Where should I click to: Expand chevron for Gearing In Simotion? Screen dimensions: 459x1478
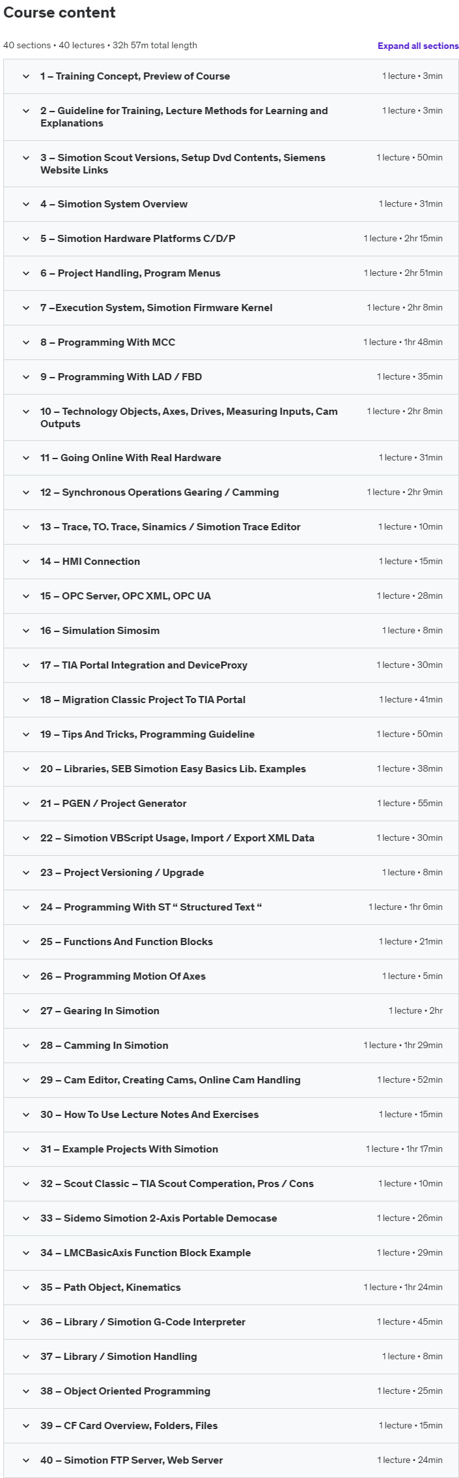[26, 1011]
